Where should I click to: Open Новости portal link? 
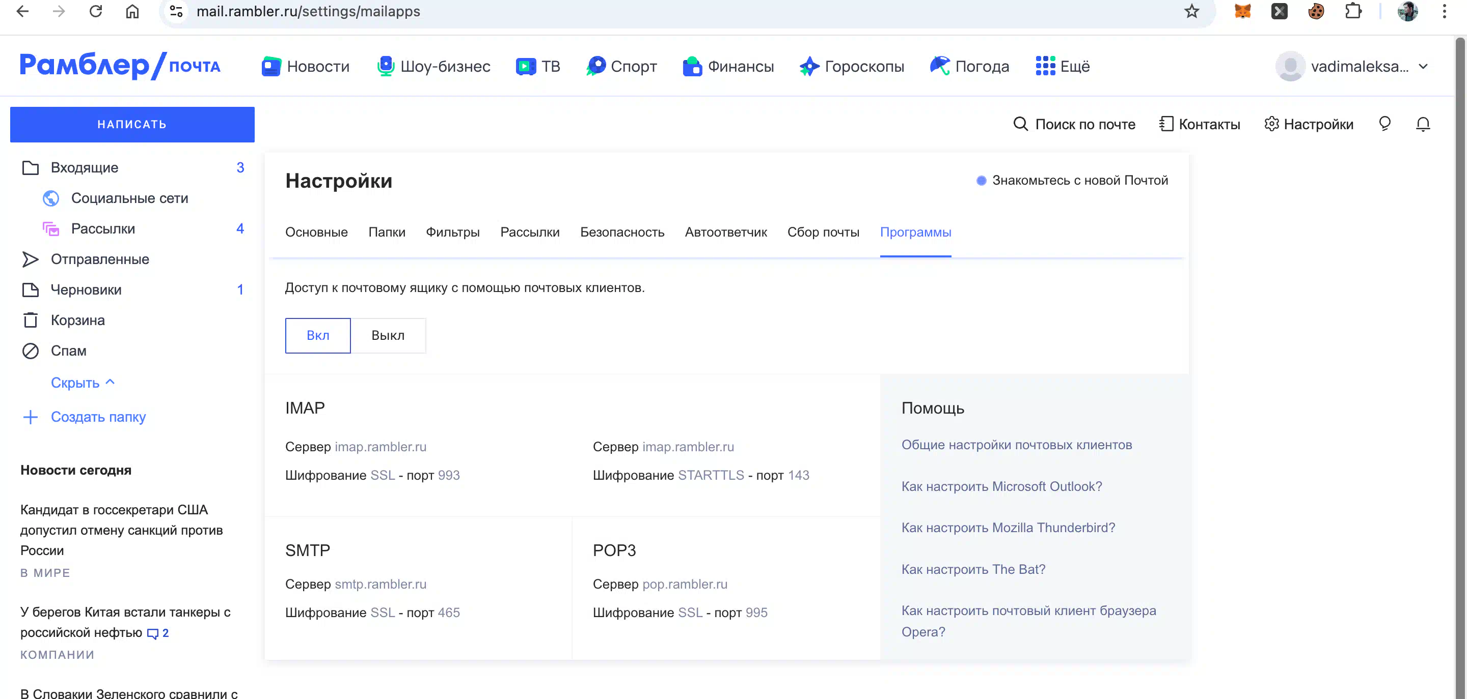(305, 67)
